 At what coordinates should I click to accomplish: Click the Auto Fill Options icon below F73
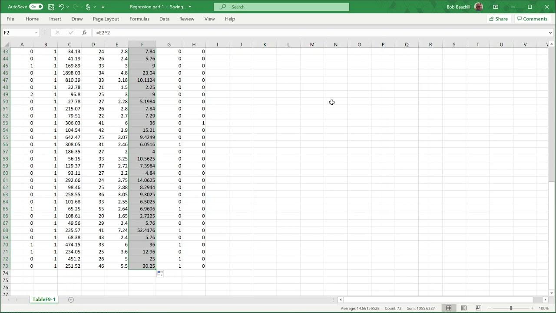coord(160,274)
